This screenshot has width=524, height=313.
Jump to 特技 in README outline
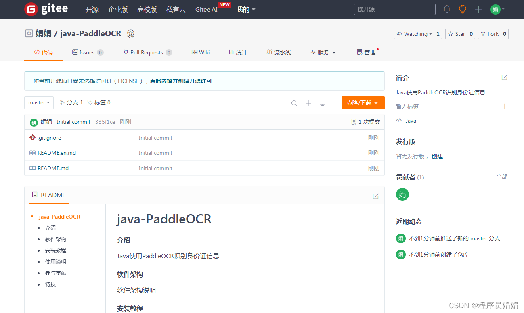point(50,284)
